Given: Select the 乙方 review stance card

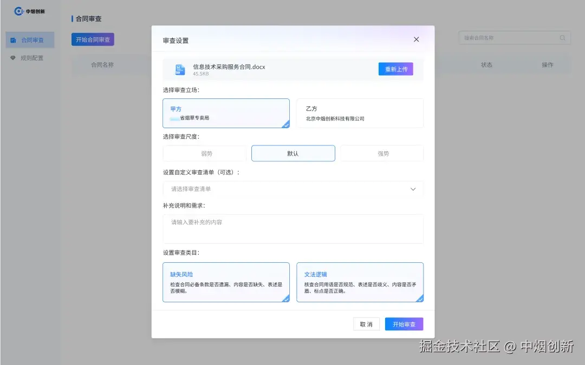Looking at the screenshot, I should (x=360, y=113).
